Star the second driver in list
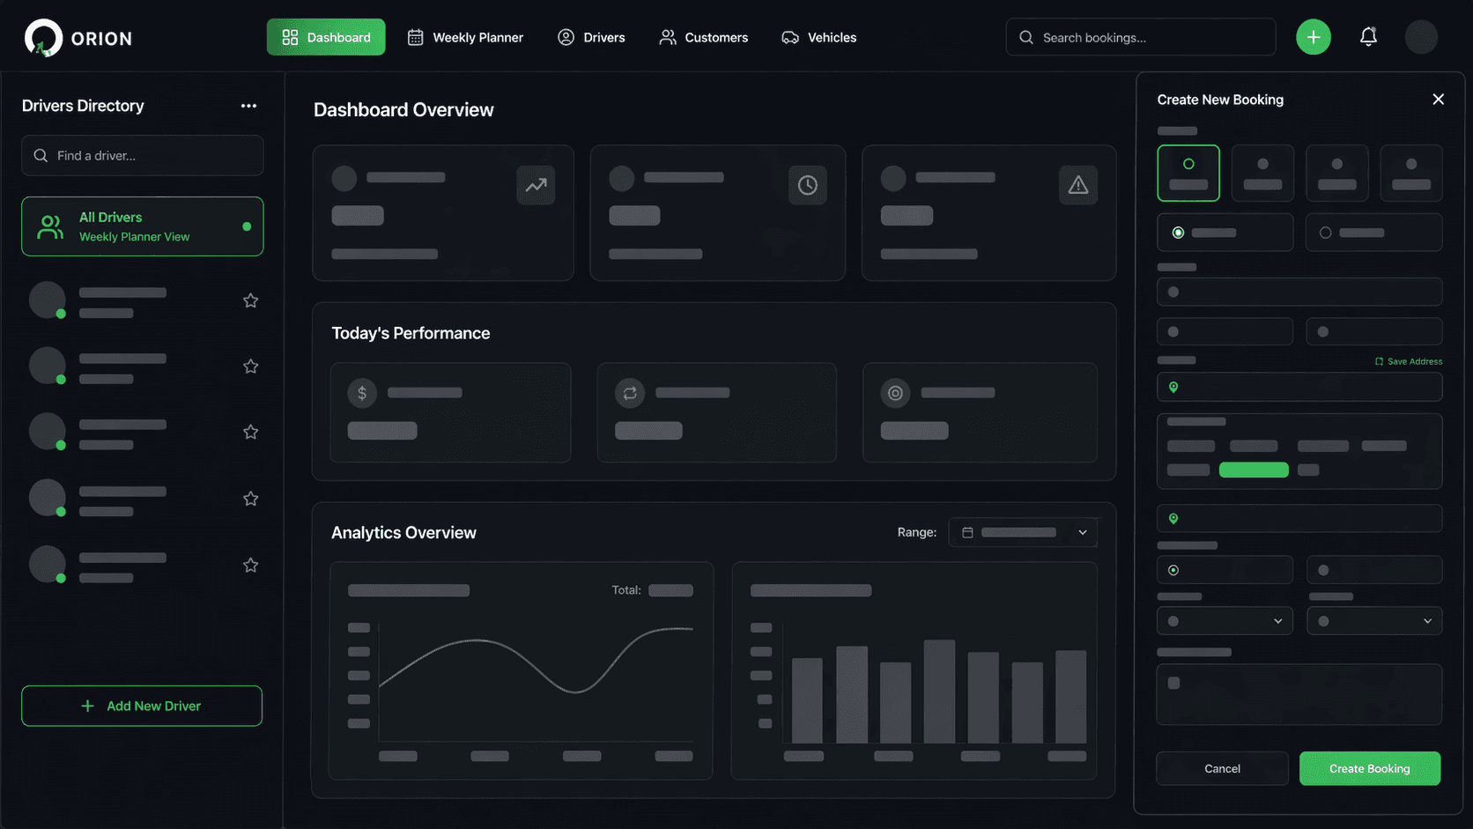The height and width of the screenshot is (829, 1473). [251, 366]
